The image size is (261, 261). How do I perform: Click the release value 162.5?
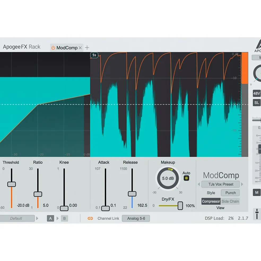(x=142, y=205)
